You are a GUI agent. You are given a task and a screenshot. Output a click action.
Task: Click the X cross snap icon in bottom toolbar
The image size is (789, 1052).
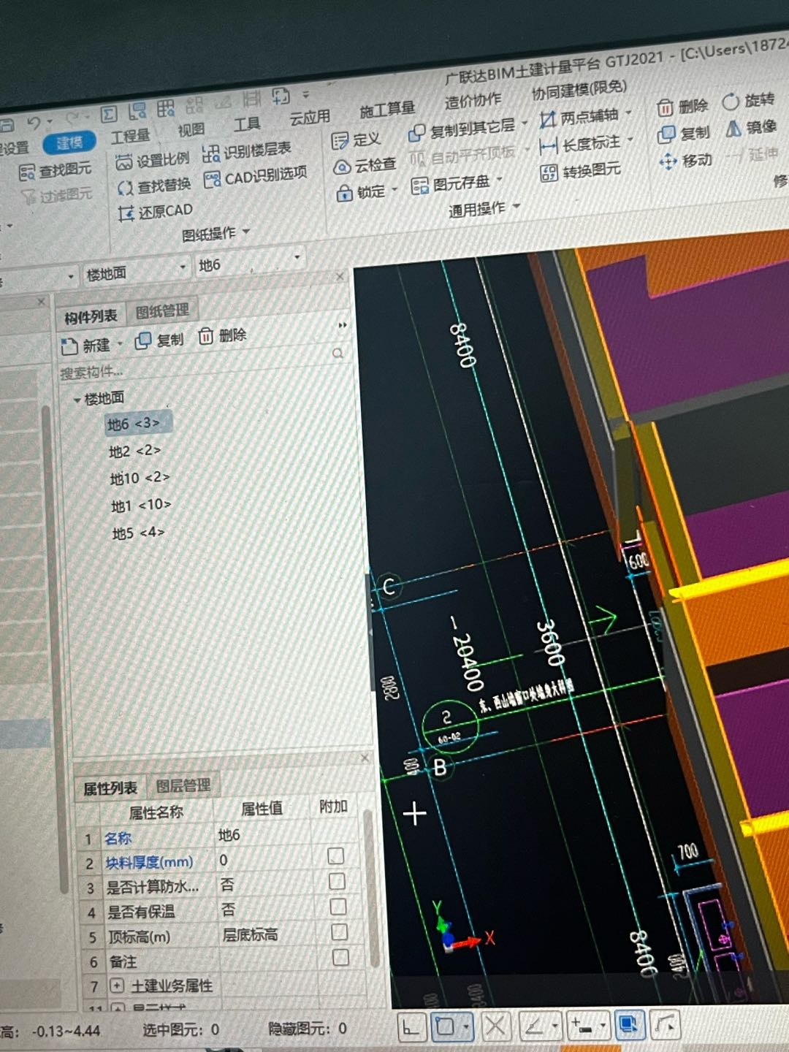tap(495, 1026)
